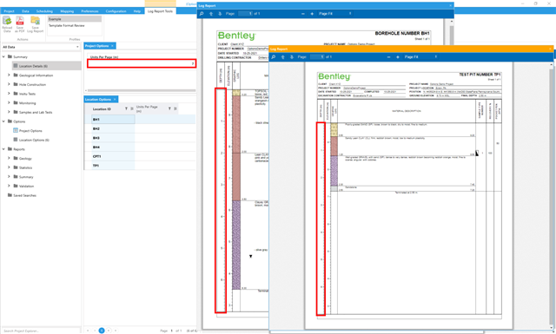Image resolution: width=556 pixels, height=334 pixels.
Task: Filter the Units Per Page column
Action: pos(169,108)
